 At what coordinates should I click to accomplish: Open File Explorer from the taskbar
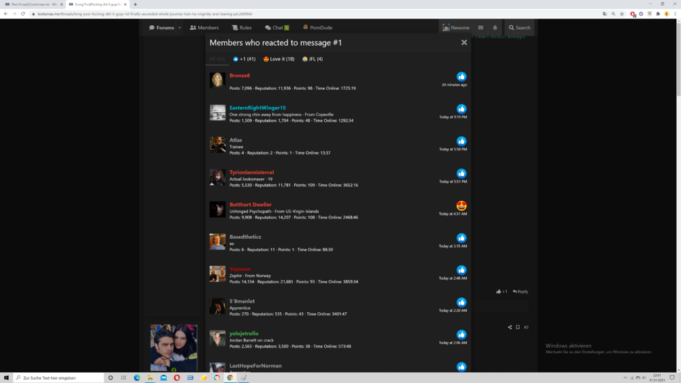[x=151, y=378]
